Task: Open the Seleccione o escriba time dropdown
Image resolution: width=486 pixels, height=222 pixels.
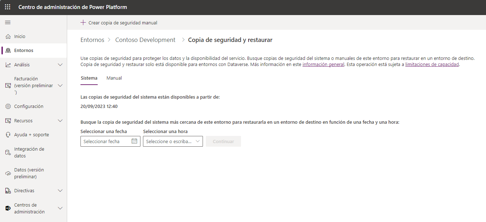Action: tap(172, 141)
